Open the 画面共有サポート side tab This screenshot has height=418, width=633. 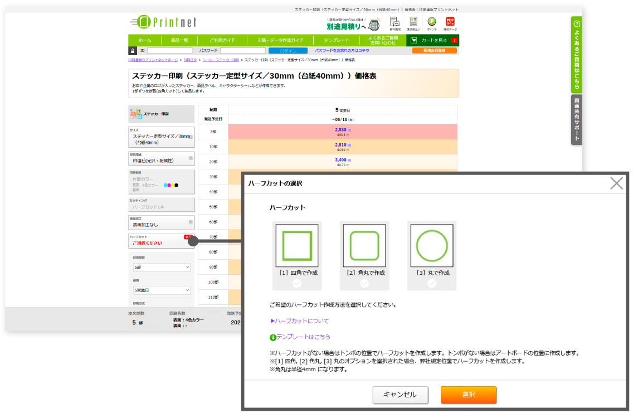tap(577, 119)
